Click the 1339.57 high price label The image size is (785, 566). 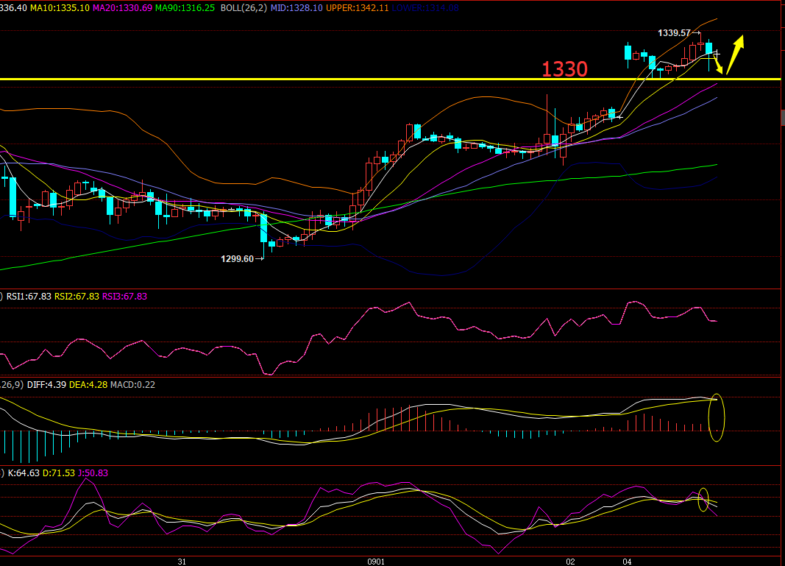(x=674, y=33)
